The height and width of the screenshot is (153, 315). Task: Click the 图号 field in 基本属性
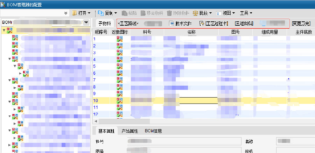coord(184,151)
